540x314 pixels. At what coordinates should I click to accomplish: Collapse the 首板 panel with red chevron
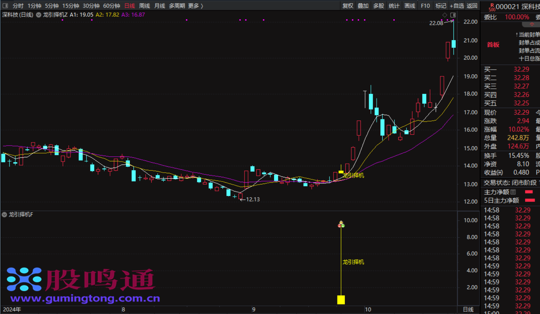pyautogui.click(x=532, y=25)
